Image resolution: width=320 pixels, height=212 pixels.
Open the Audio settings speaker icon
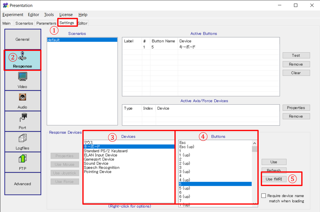pos(23,97)
